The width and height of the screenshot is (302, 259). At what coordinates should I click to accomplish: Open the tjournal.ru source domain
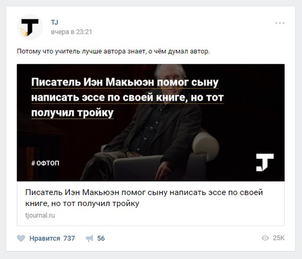point(40,215)
